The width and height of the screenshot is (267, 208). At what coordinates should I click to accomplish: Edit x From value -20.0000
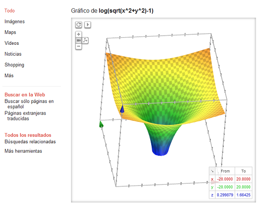[225, 179]
